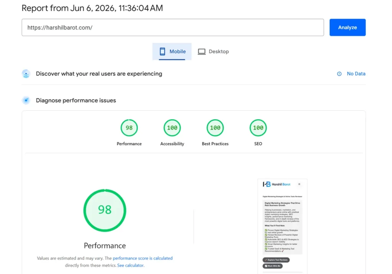Screen dimensions: 392x274
Task: Click the small Performance label under 98
Action: click(129, 144)
